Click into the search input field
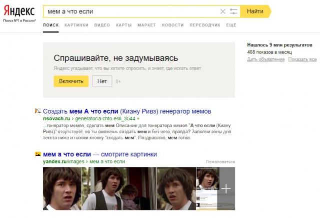 pos(130,11)
